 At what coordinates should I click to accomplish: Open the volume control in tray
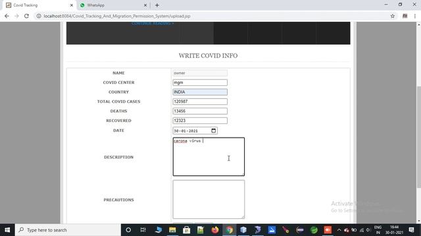coord(368,230)
